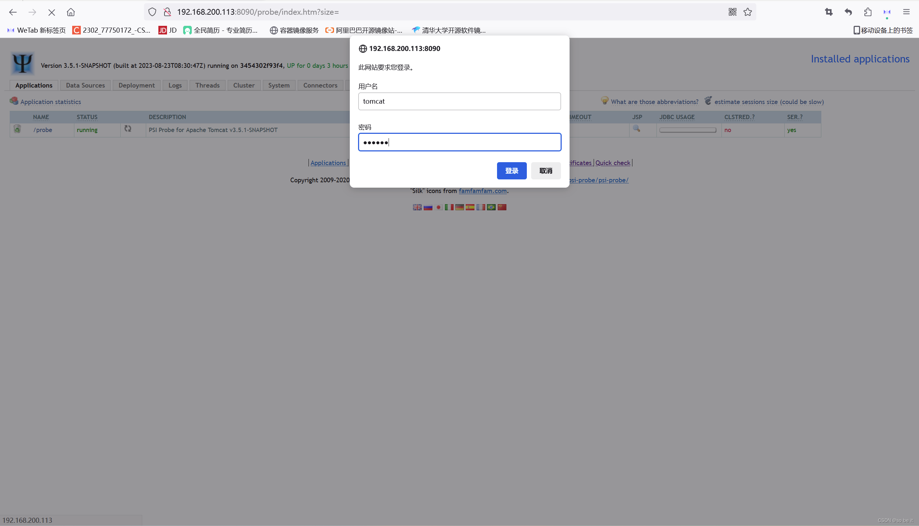This screenshot has height=526, width=919.
Task: Open the System tab
Action: pyautogui.click(x=279, y=85)
